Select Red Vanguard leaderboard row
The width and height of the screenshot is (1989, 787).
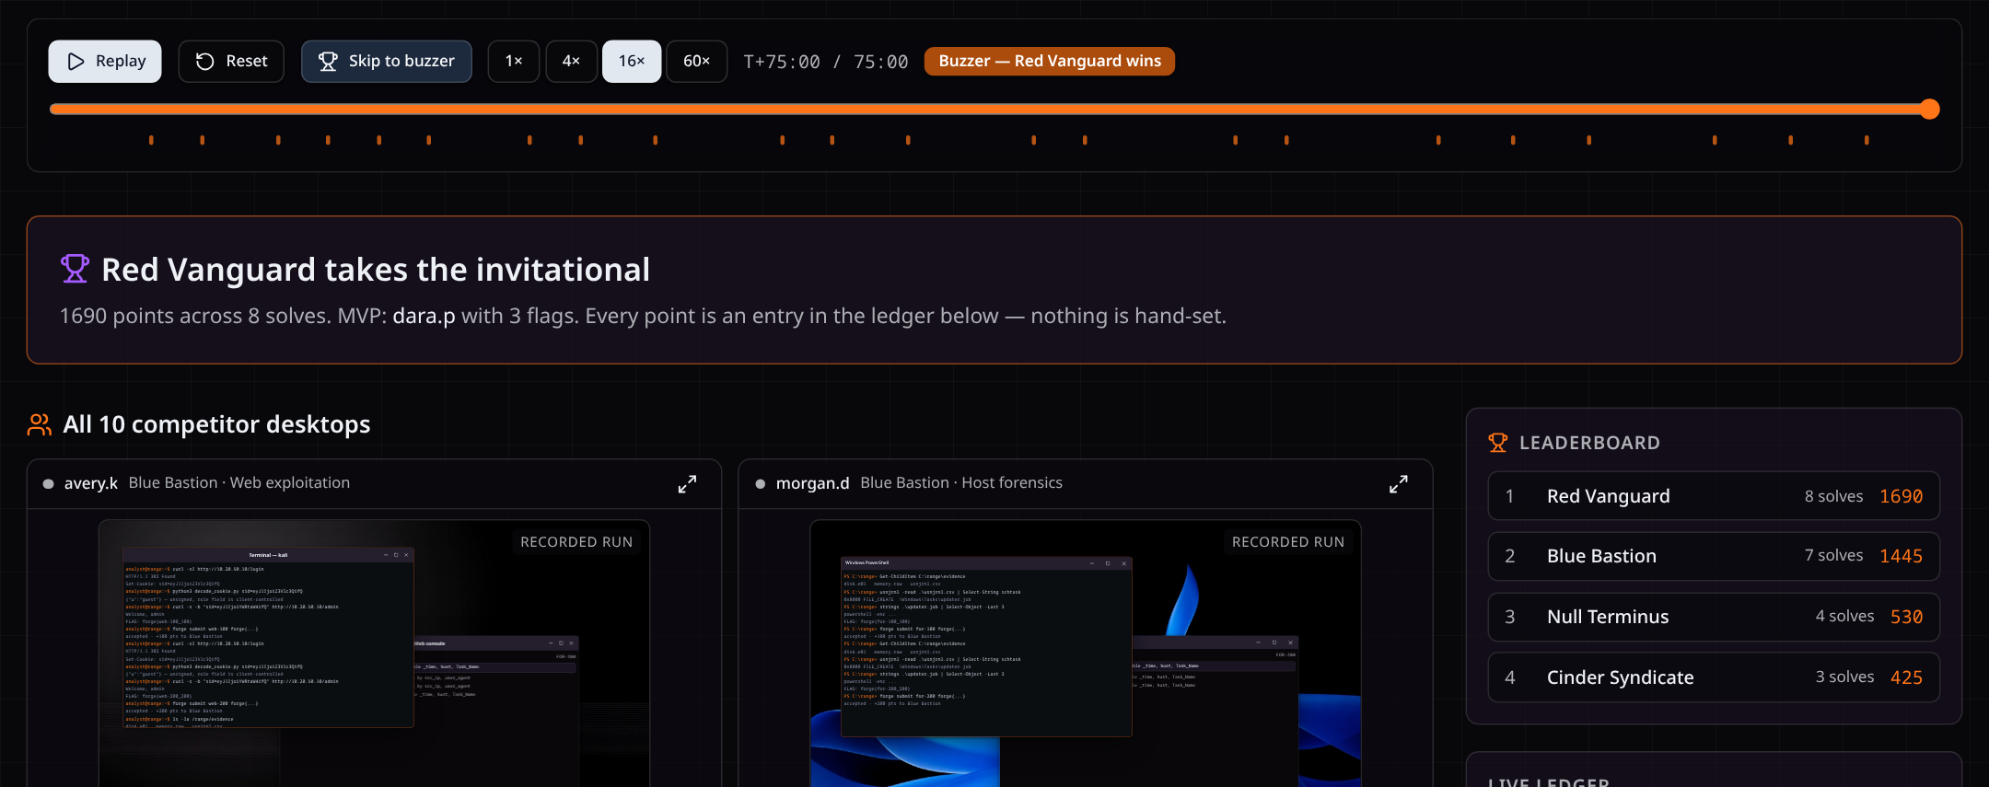pos(1714,496)
